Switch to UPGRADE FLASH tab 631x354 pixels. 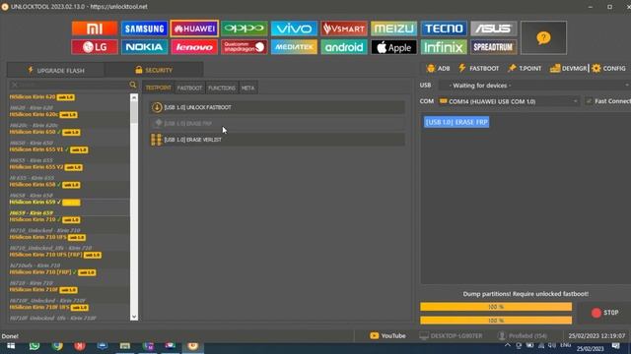(x=56, y=70)
